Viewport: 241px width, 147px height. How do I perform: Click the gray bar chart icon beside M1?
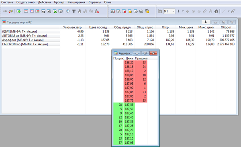pos(160,11)
